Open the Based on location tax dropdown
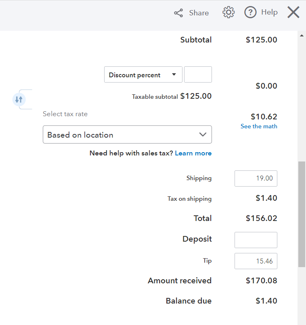Screen dimensions: 306x325 [x=127, y=134]
